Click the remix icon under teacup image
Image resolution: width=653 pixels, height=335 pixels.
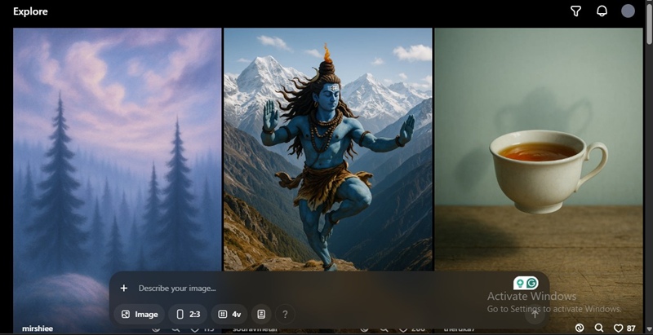click(x=580, y=328)
